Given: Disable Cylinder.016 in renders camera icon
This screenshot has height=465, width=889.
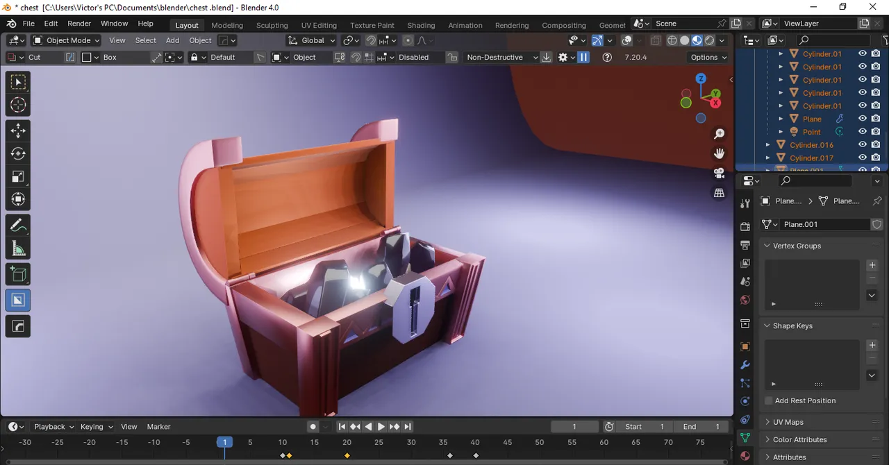Looking at the screenshot, I should [x=876, y=145].
